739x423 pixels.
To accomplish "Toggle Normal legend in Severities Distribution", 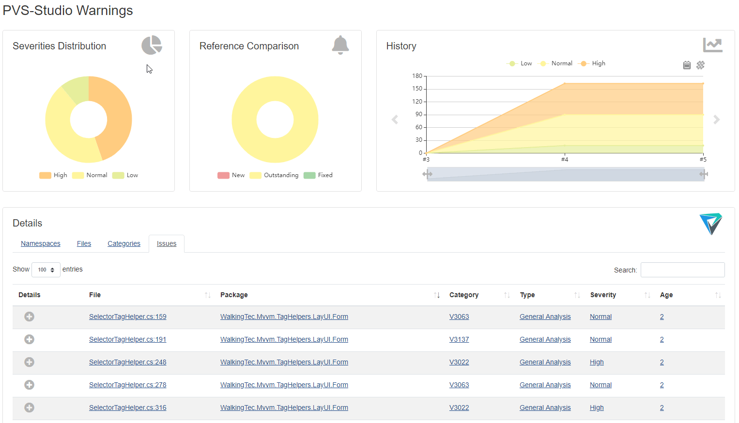I will (x=90, y=175).
